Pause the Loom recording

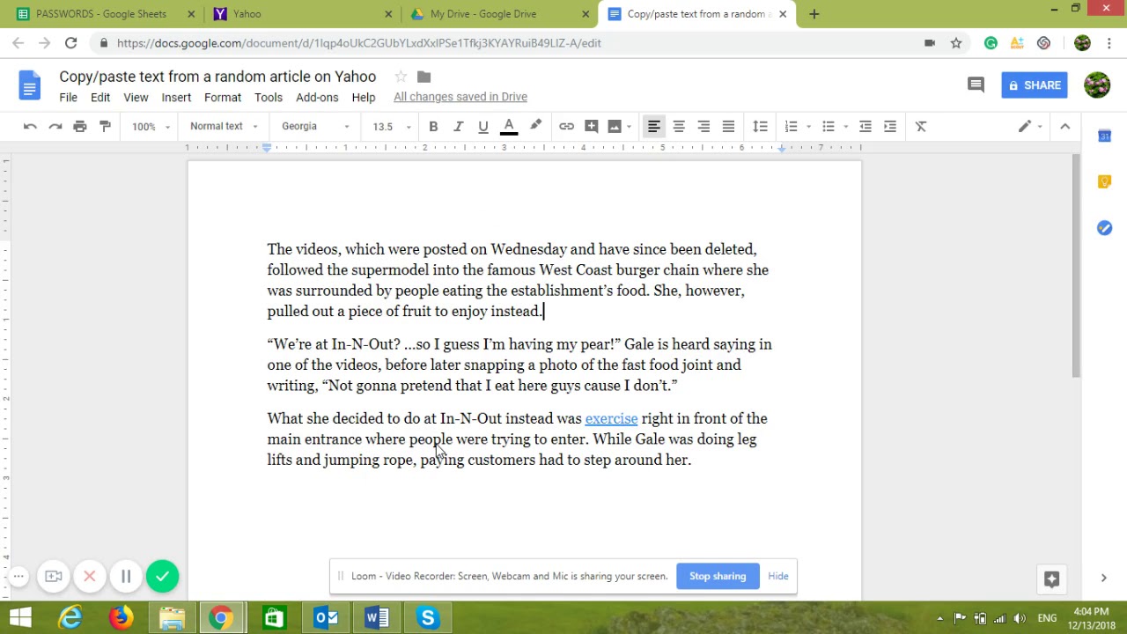click(126, 577)
